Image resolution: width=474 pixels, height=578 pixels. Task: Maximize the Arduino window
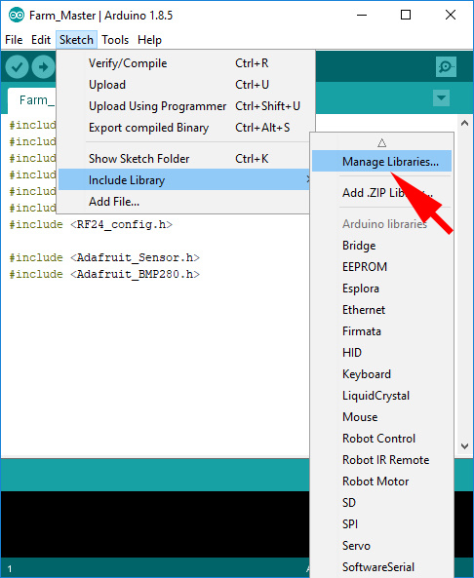[x=406, y=16]
